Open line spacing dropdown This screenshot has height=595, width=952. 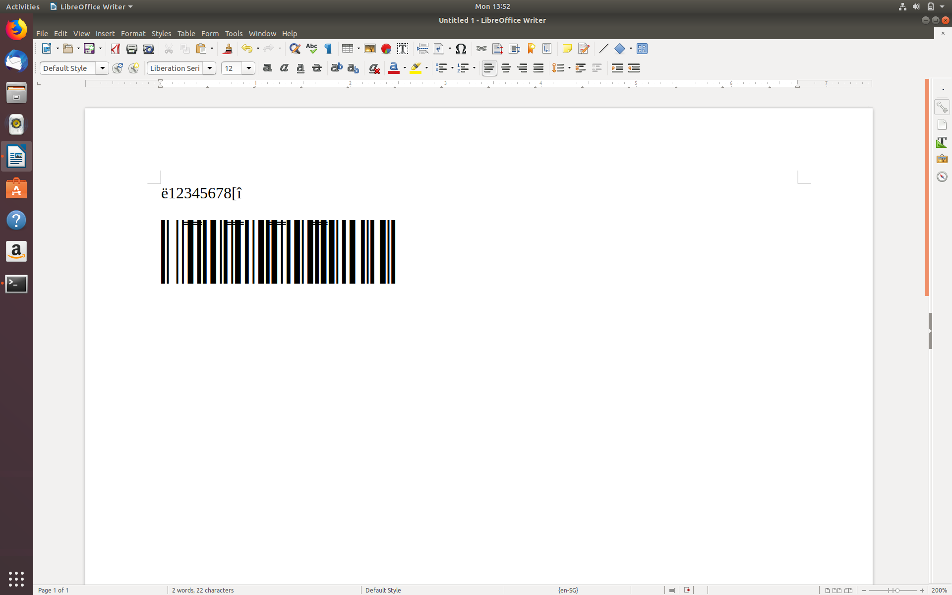tap(569, 68)
